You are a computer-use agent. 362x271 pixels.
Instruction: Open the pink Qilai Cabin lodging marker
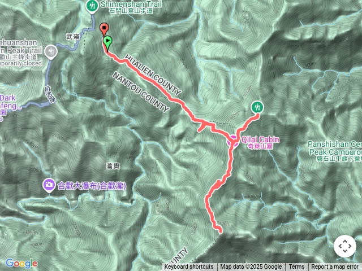(x=232, y=141)
